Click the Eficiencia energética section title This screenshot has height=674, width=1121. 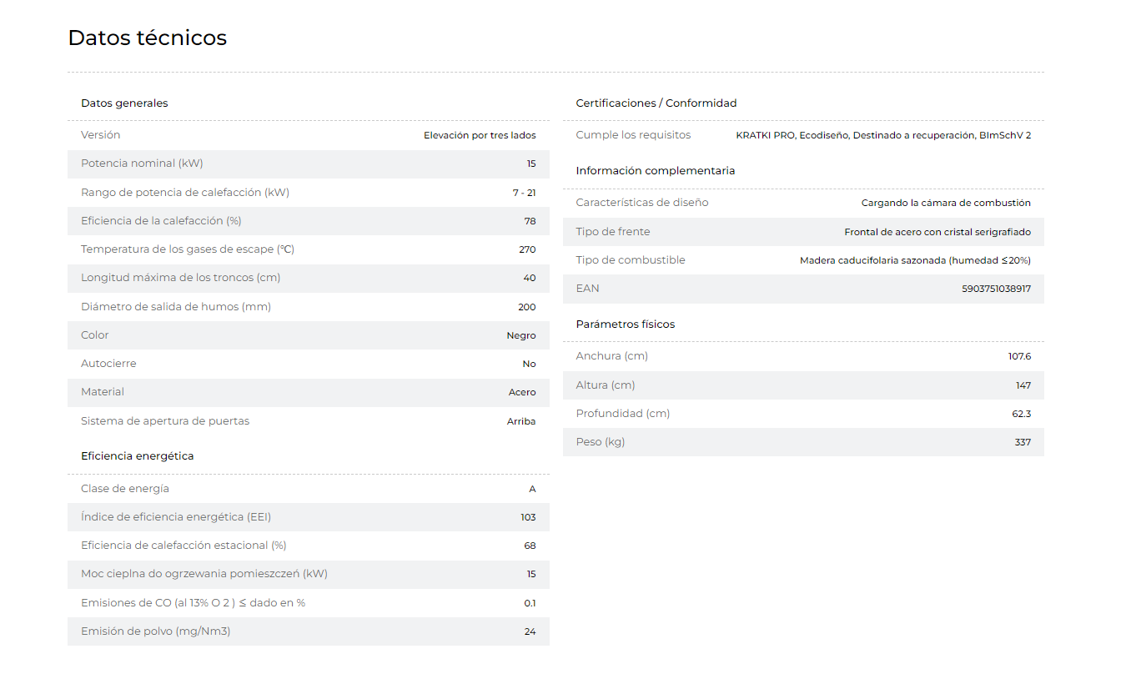[x=138, y=456]
